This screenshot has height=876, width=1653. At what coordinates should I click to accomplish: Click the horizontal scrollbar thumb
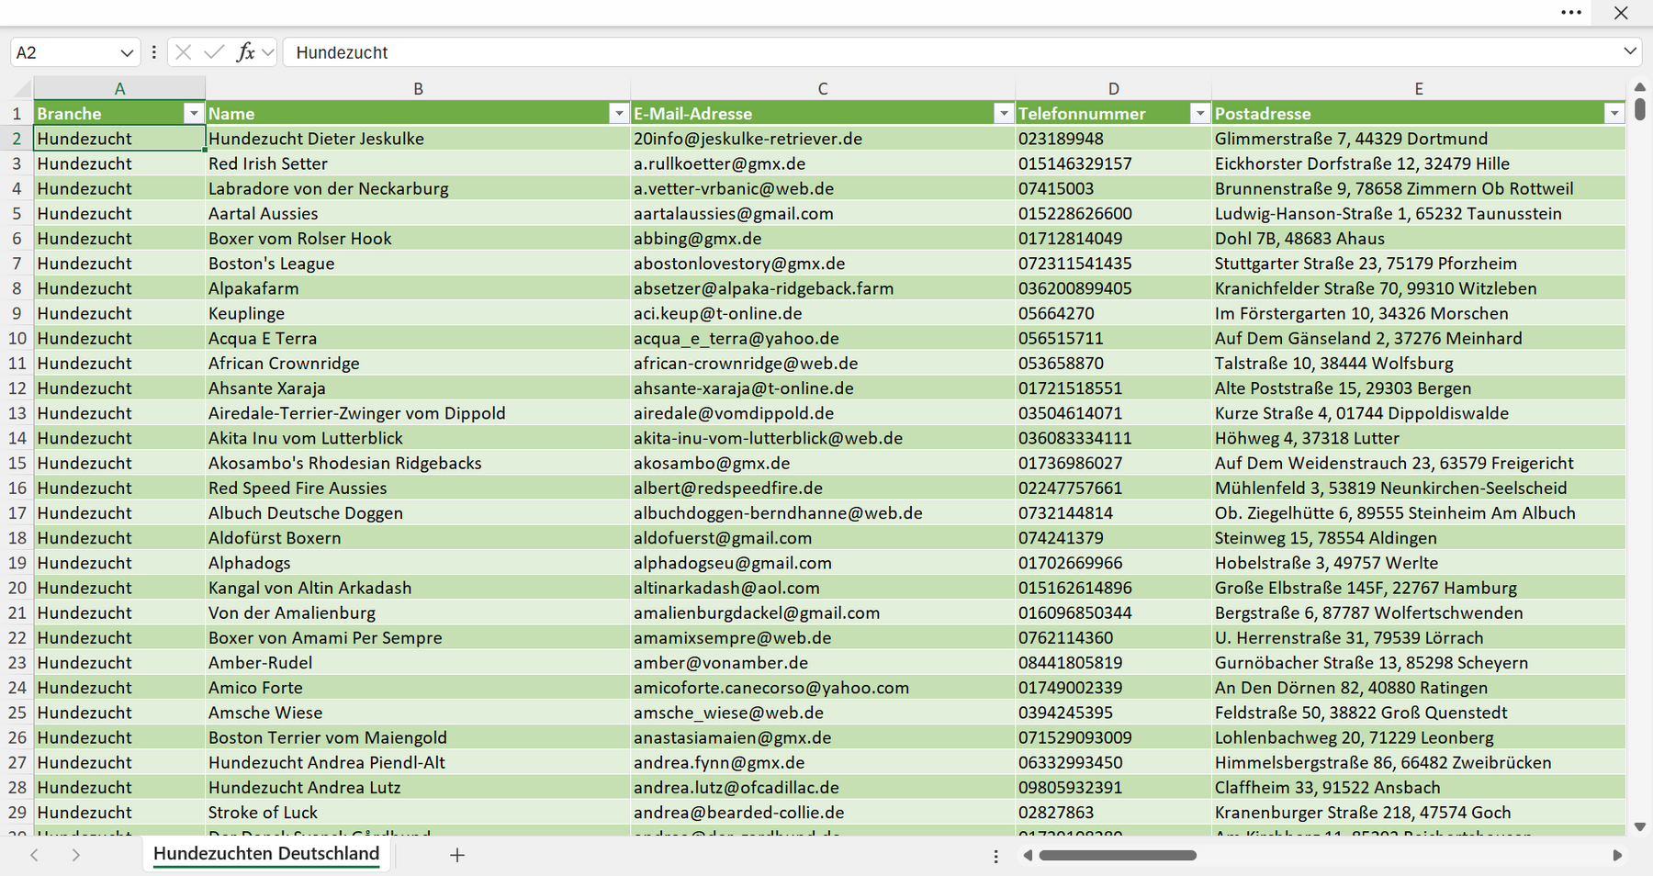pyautogui.click(x=1118, y=855)
